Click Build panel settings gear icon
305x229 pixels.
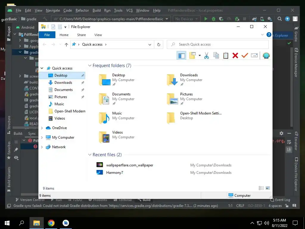[281, 133]
